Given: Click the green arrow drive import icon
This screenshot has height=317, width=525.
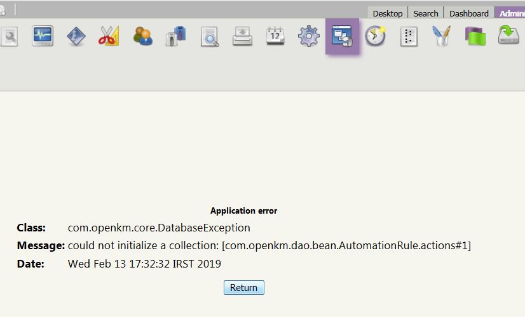Looking at the screenshot, I should (x=508, y=36).
